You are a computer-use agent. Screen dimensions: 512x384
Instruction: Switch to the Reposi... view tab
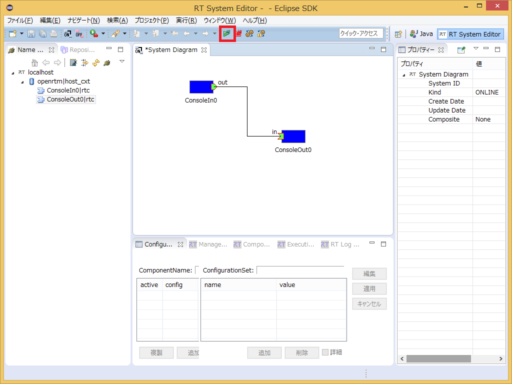click(x=78, y=50)
